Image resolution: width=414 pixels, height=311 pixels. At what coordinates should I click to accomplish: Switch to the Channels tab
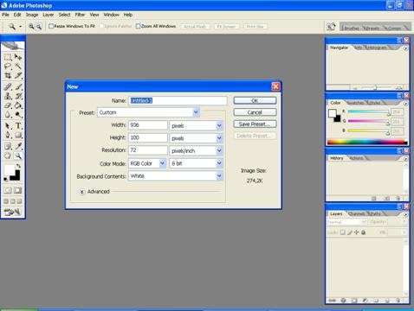point(358,213)
